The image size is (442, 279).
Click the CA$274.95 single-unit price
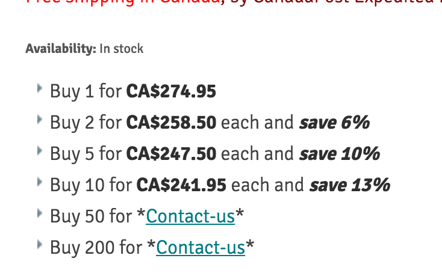click(171, 91)
